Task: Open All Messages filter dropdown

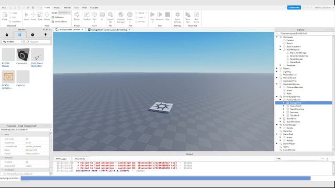Action: tap(63, 159)
